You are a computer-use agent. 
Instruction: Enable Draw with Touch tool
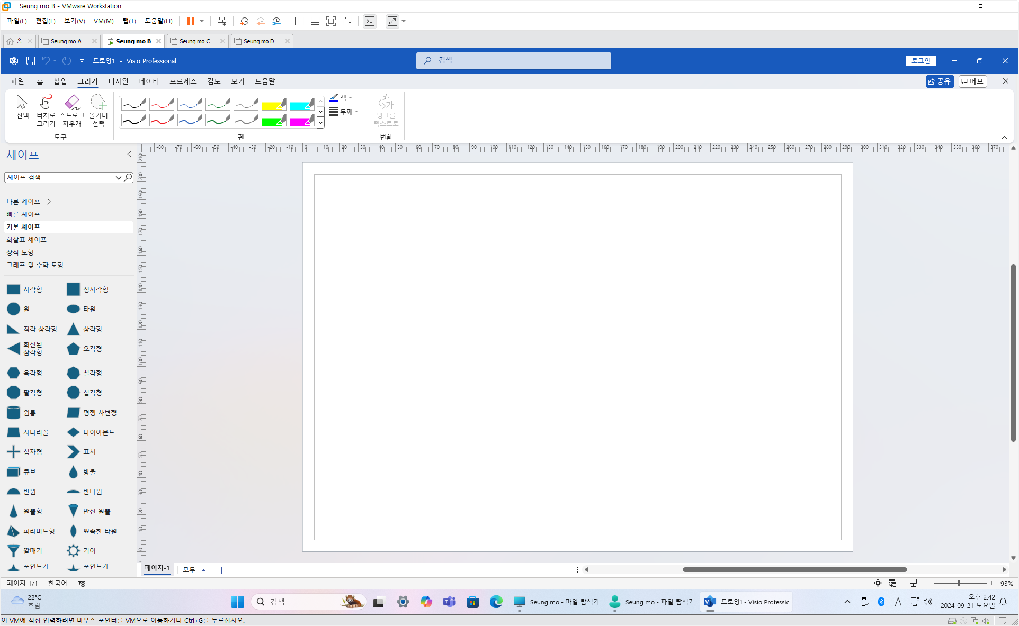tap(46, 110)
